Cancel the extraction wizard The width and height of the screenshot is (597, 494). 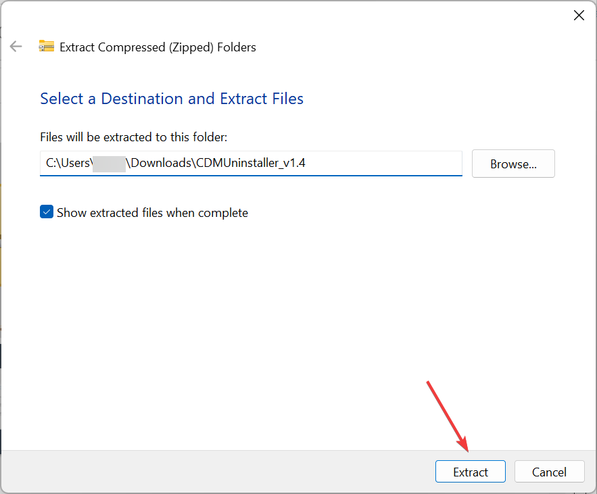[549, 472]
